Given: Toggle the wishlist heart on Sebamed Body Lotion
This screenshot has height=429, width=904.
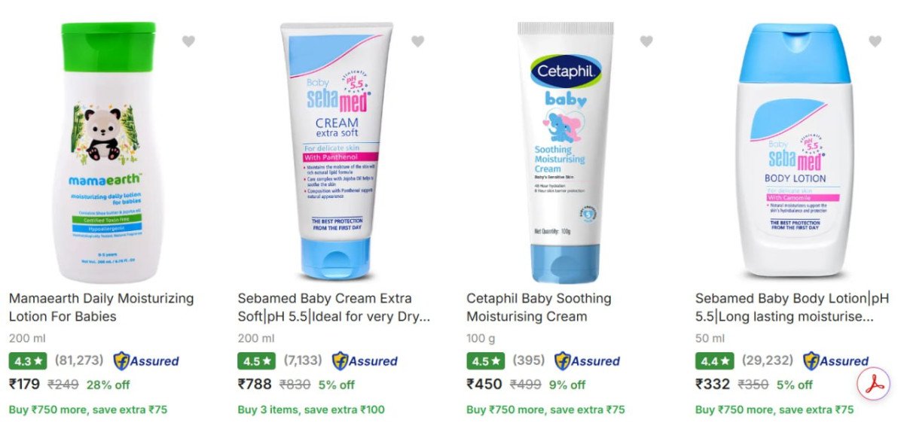Looking at the screenshot, I should pos(875,41).
